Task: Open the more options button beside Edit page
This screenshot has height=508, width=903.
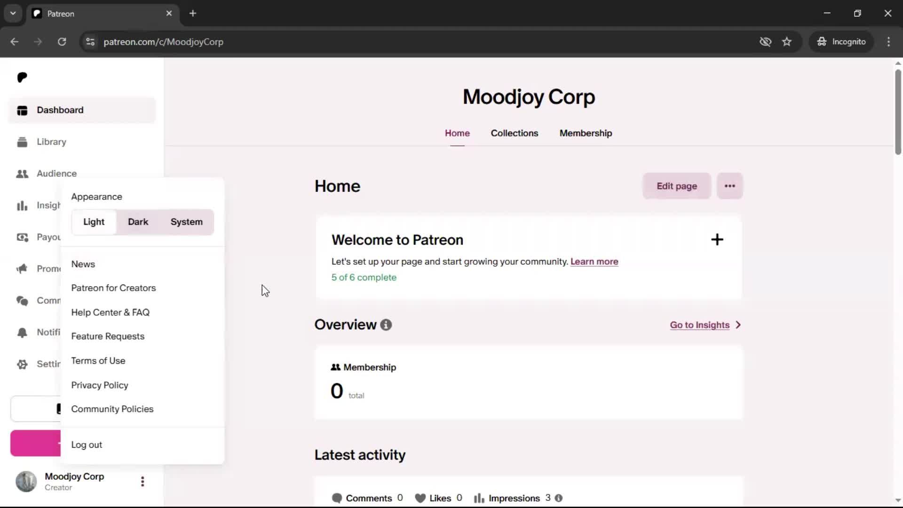Action: click(730, 186)
